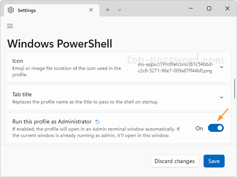This screenshot has width=237, height=177.
Task: Expand the Icon setting chevron
Action: click(x=221, y=67)
